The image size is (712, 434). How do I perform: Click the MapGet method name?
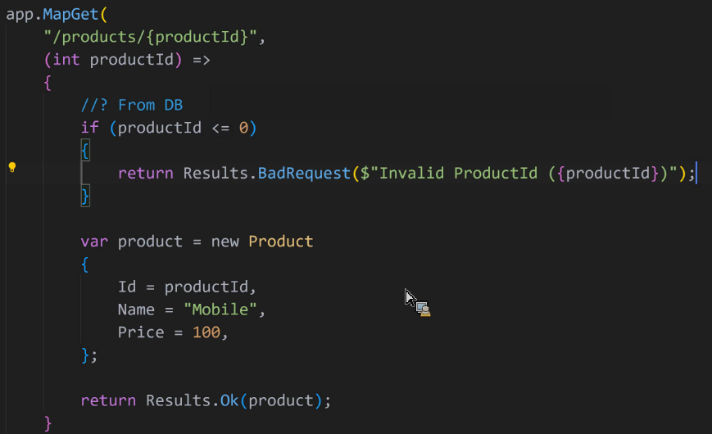pyautogui.click(x=70, y=14)
